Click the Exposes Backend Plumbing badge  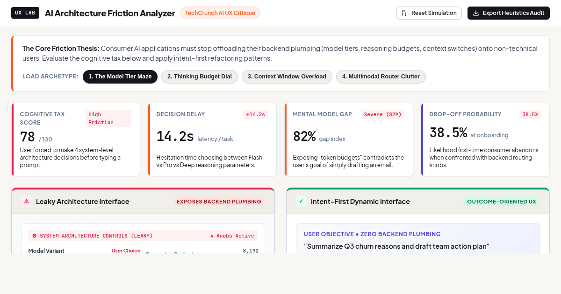(219, 202)
